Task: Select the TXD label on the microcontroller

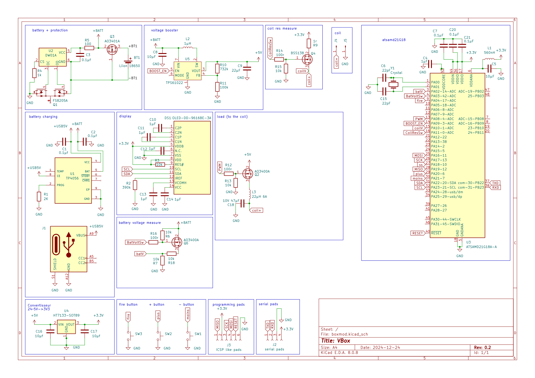Action: (495, 183)
